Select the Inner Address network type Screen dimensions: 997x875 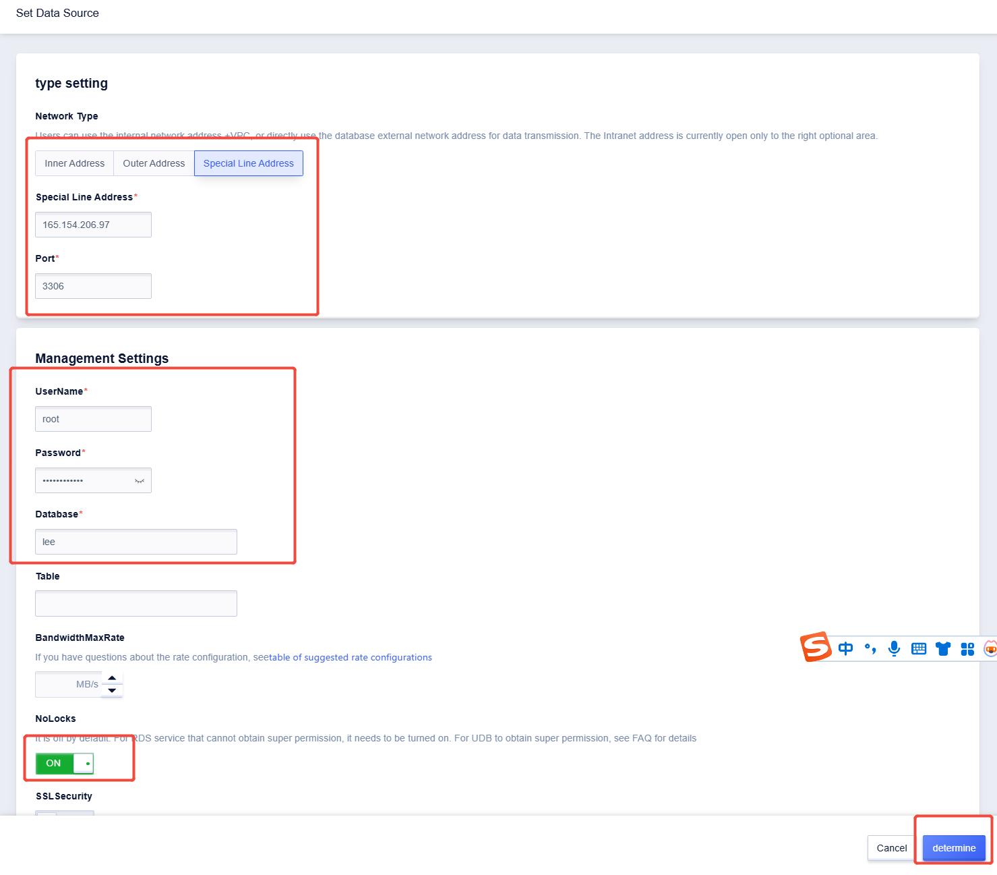tap(74, 163)
